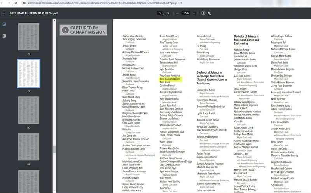The image size is (311, 193).
Task: Show document outline in the sidebar
Action: (x=4, y=36)
